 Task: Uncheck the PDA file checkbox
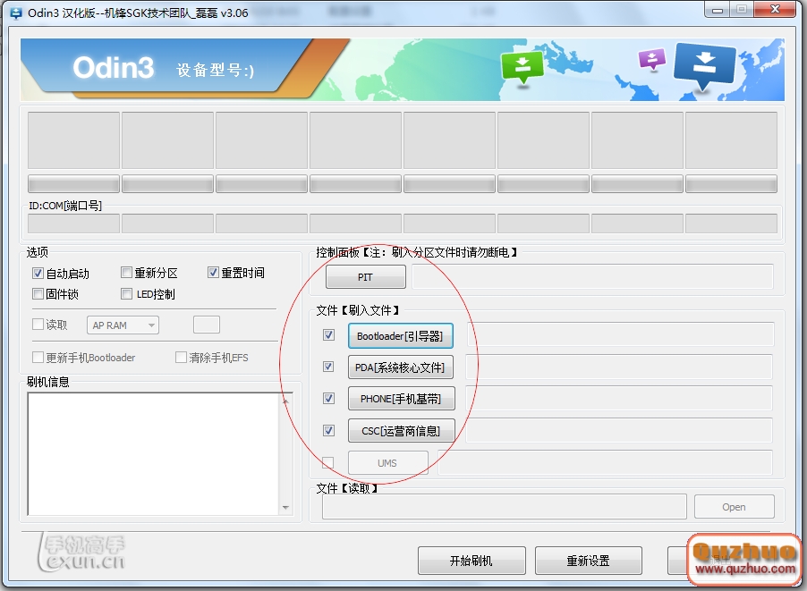tap(328, 367)
